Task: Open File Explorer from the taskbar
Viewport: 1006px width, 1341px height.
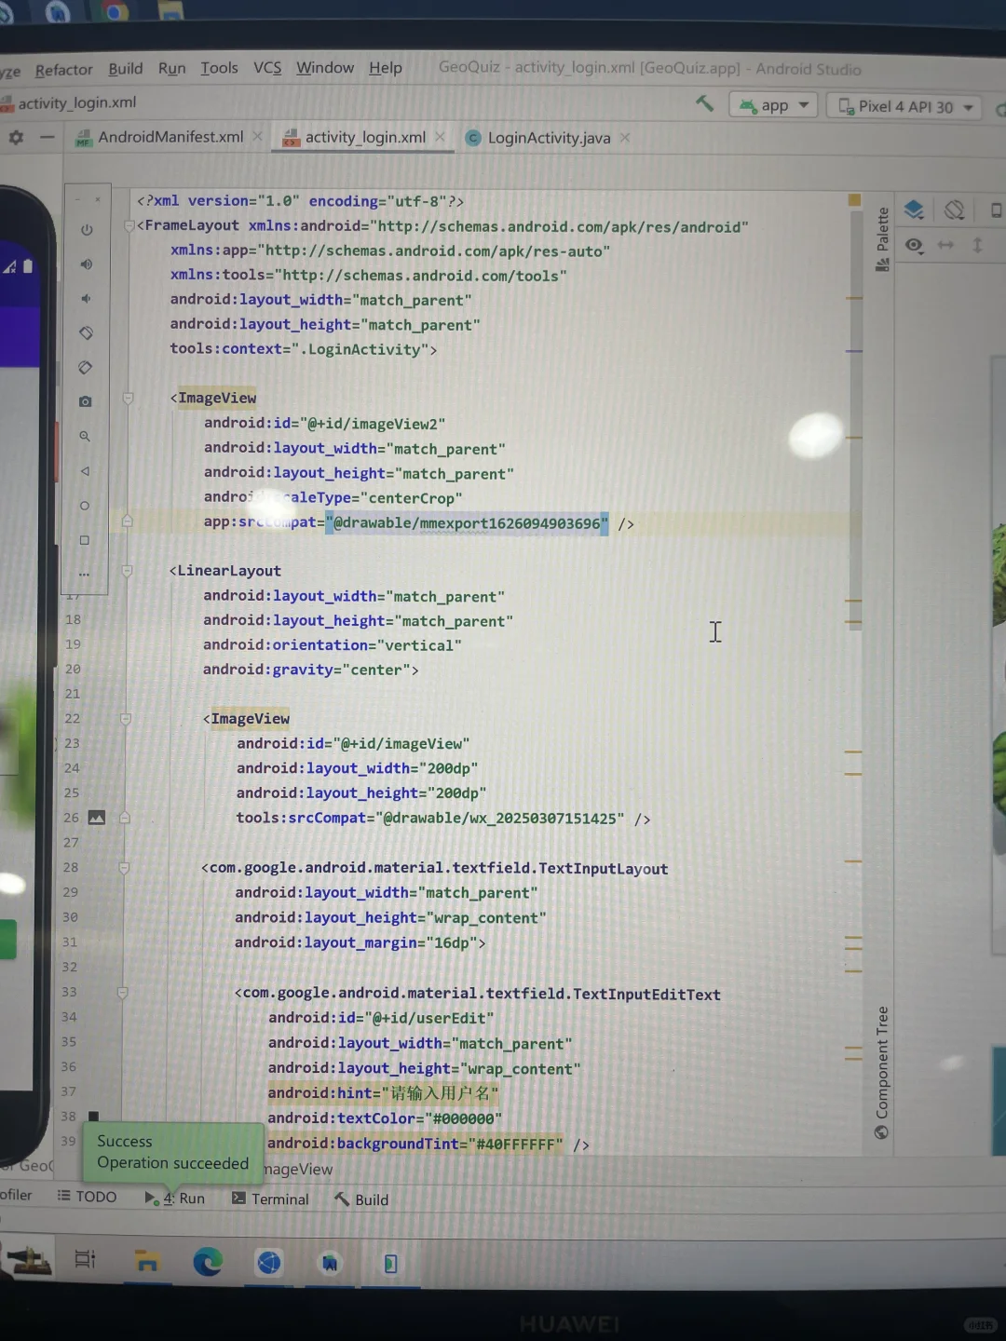Action: [147, 1262]
